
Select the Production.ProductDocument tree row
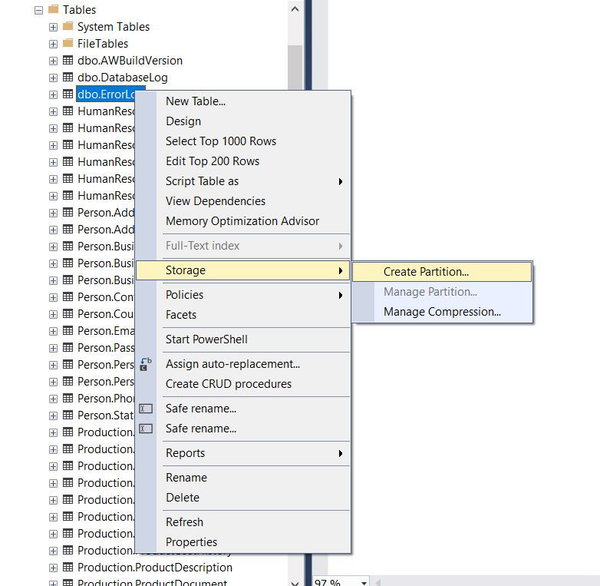click(152, 583)
